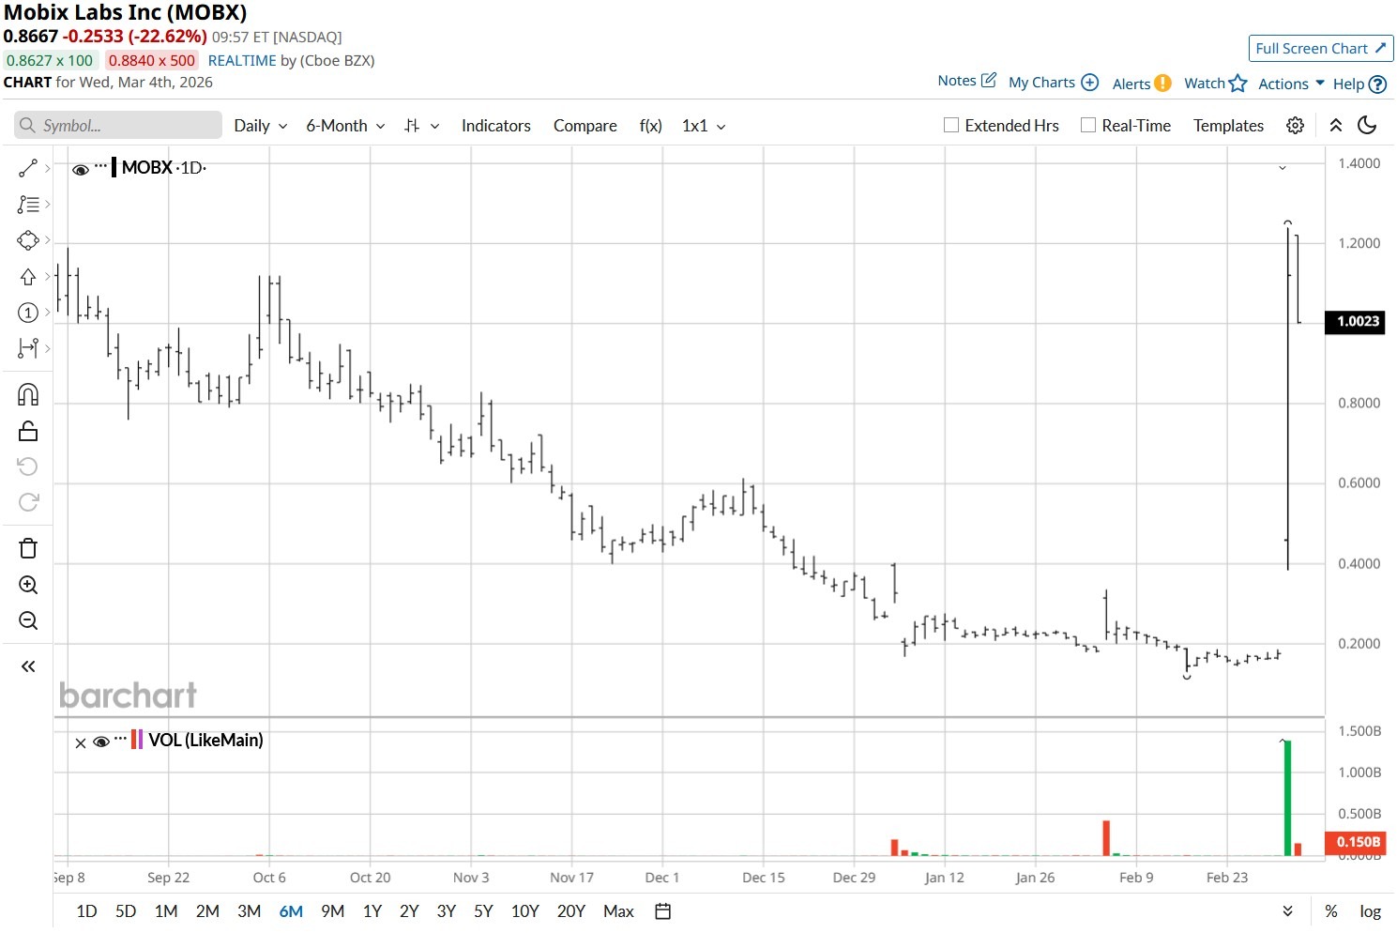Click the lock drawings padlock icon

(x=28, y=431)
